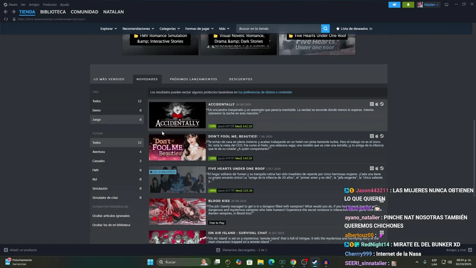This screenshot has width=476, height=268.
Task: Reload the store page
Action: pyautogui.click(x=6, y=19)
